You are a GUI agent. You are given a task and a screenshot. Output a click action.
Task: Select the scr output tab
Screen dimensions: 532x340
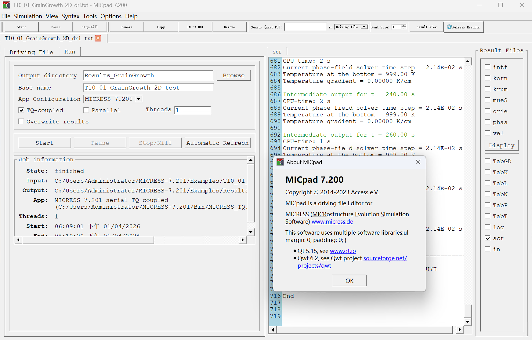click(x=277, y=52)
